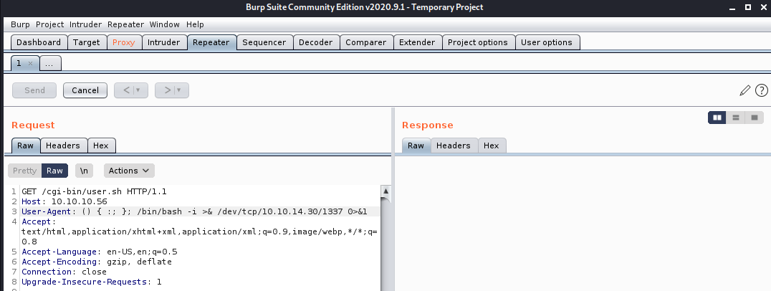Open the Repeater menu in menu bar
Image resolution: width=771 pixels, height=291 pixels.
point(125,24)
